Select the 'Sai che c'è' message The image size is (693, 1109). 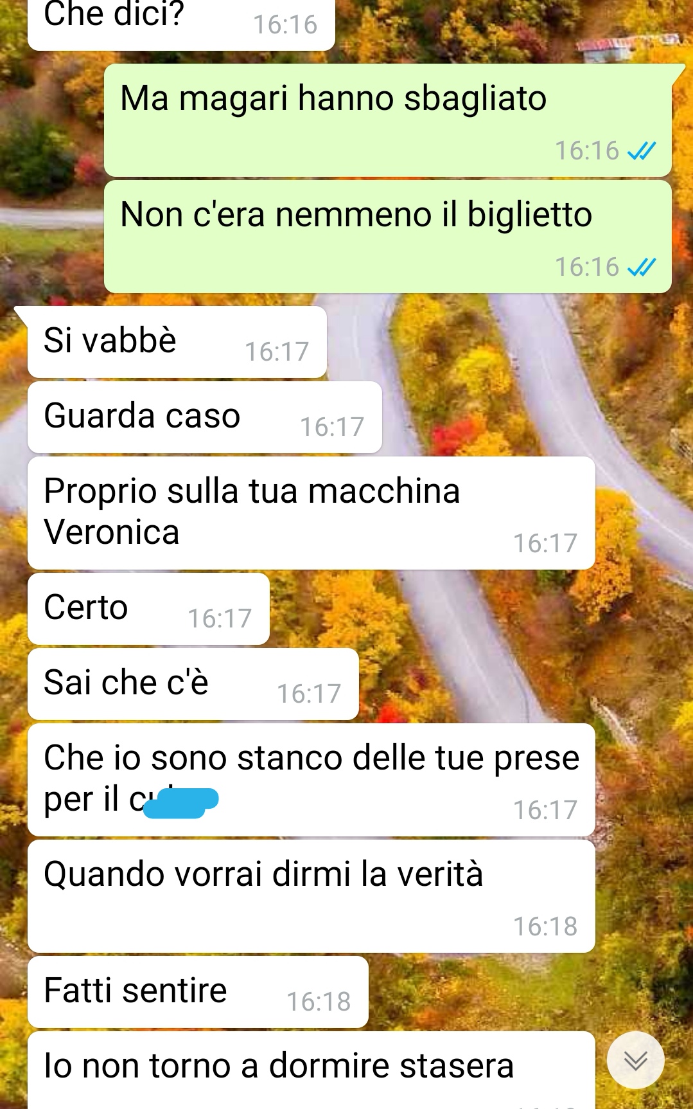(x=193, y=683)
